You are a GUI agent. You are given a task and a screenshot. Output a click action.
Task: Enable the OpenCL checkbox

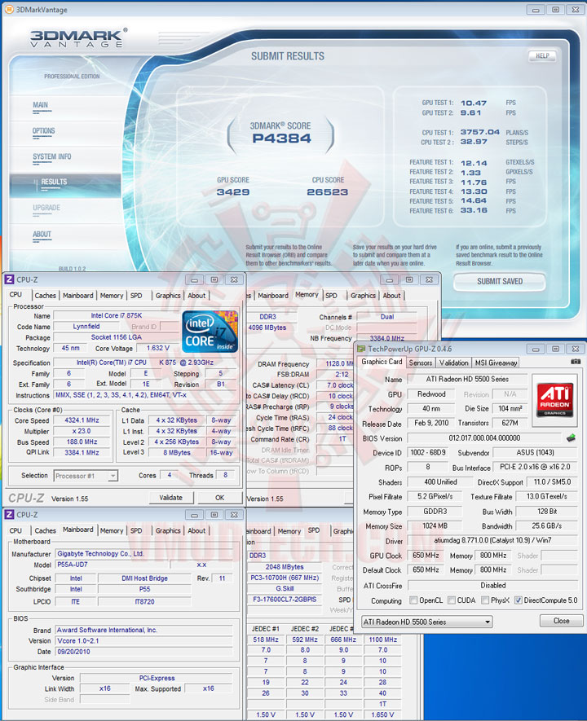[413, 600]
